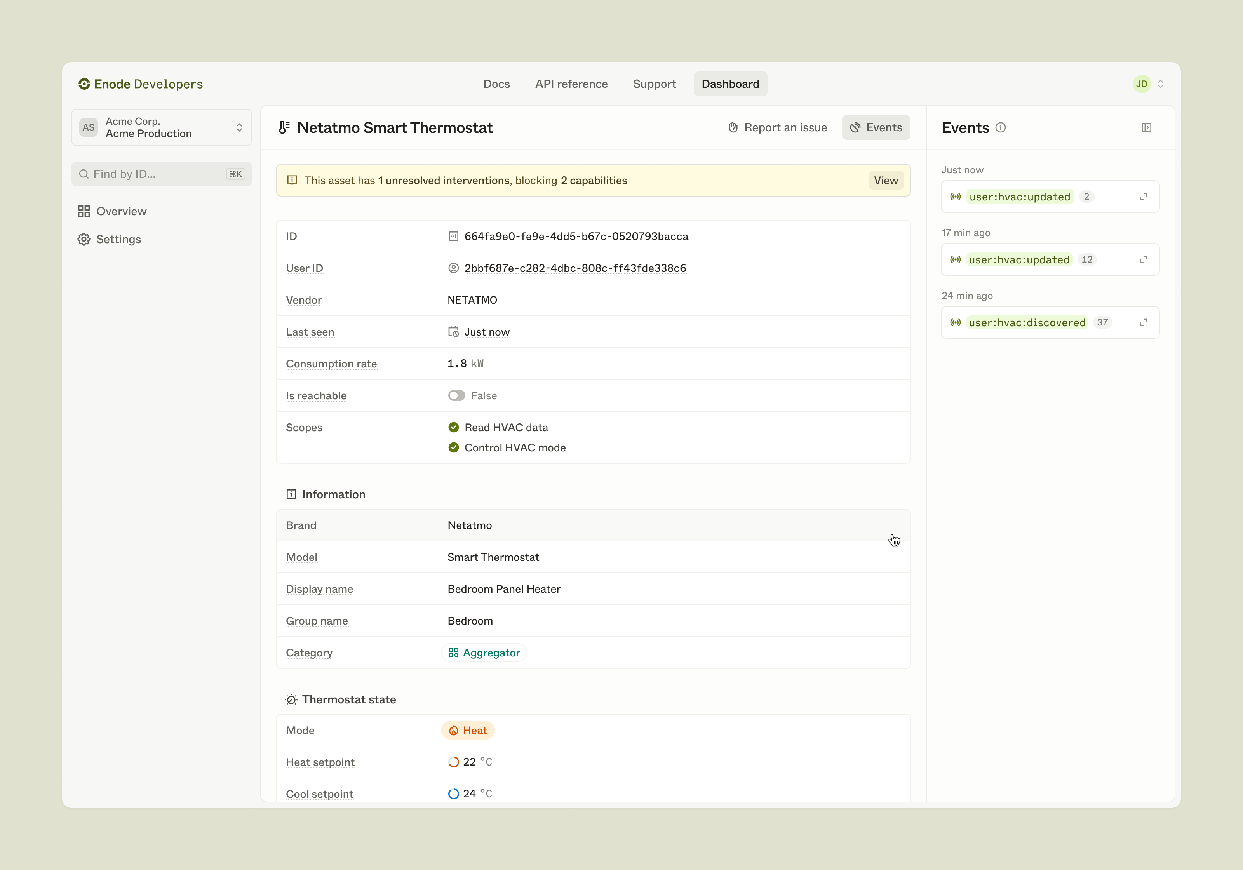Go to Overview in the sidebar

[121, 211]
